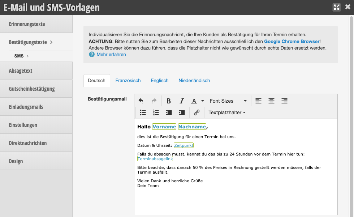354x217 pixels.
Task: Toggle italic text formatting
Action: coord(182,101)
